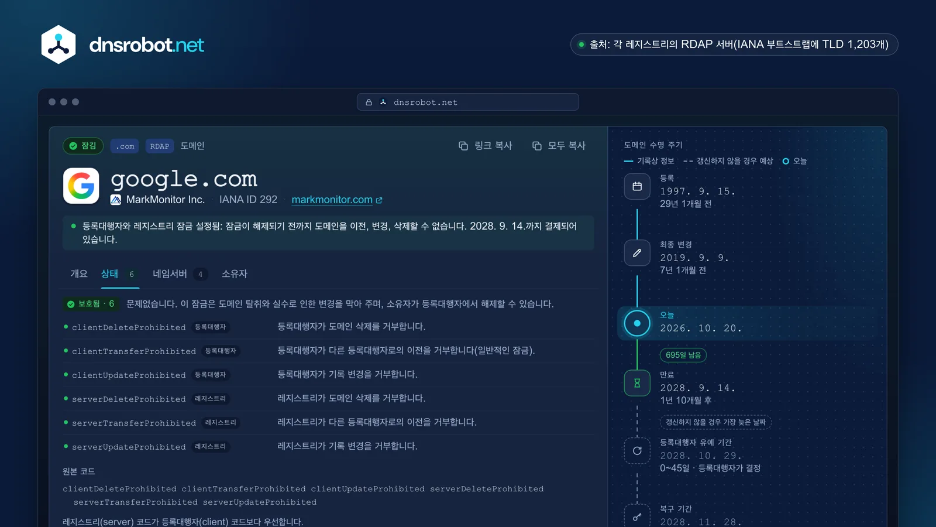Click the clientTransferProhibited status code
This screenshot has height=527, width=936.
[134, 351]
